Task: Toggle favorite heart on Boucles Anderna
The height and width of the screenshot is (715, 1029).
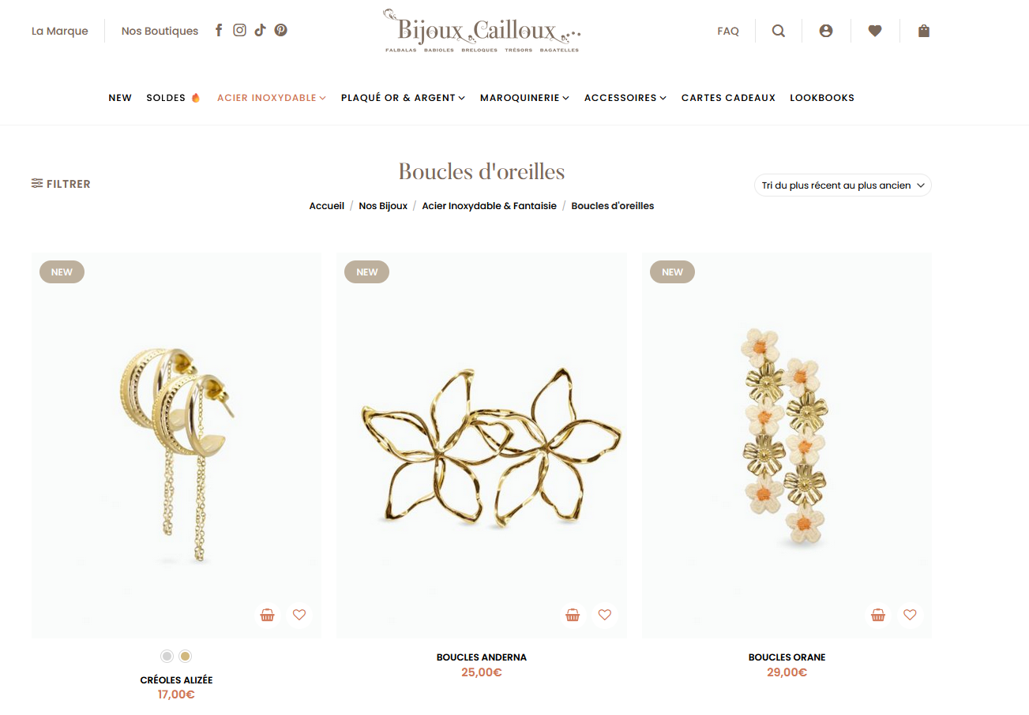Action: (605, 615)
